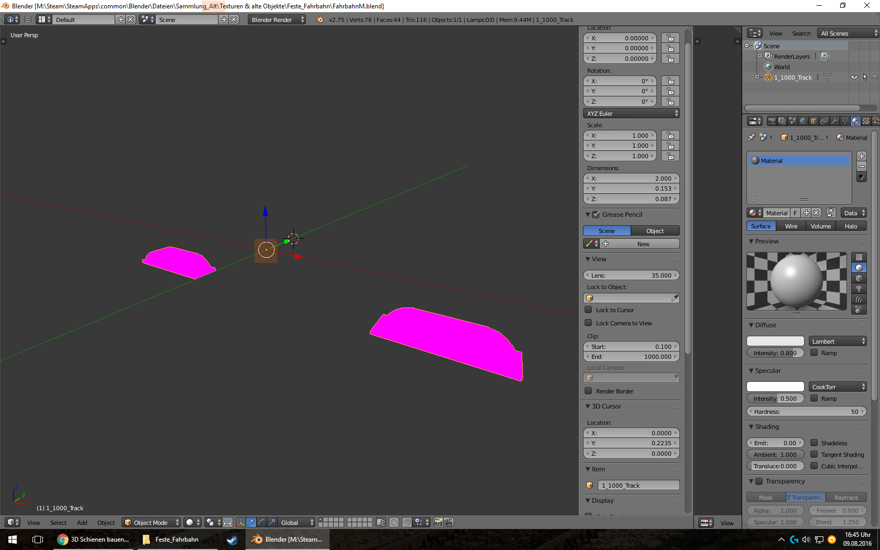This screenshot has width=880, height=550.
Task: Set material preview to large sphere with sky
Action: coord(859,310)
